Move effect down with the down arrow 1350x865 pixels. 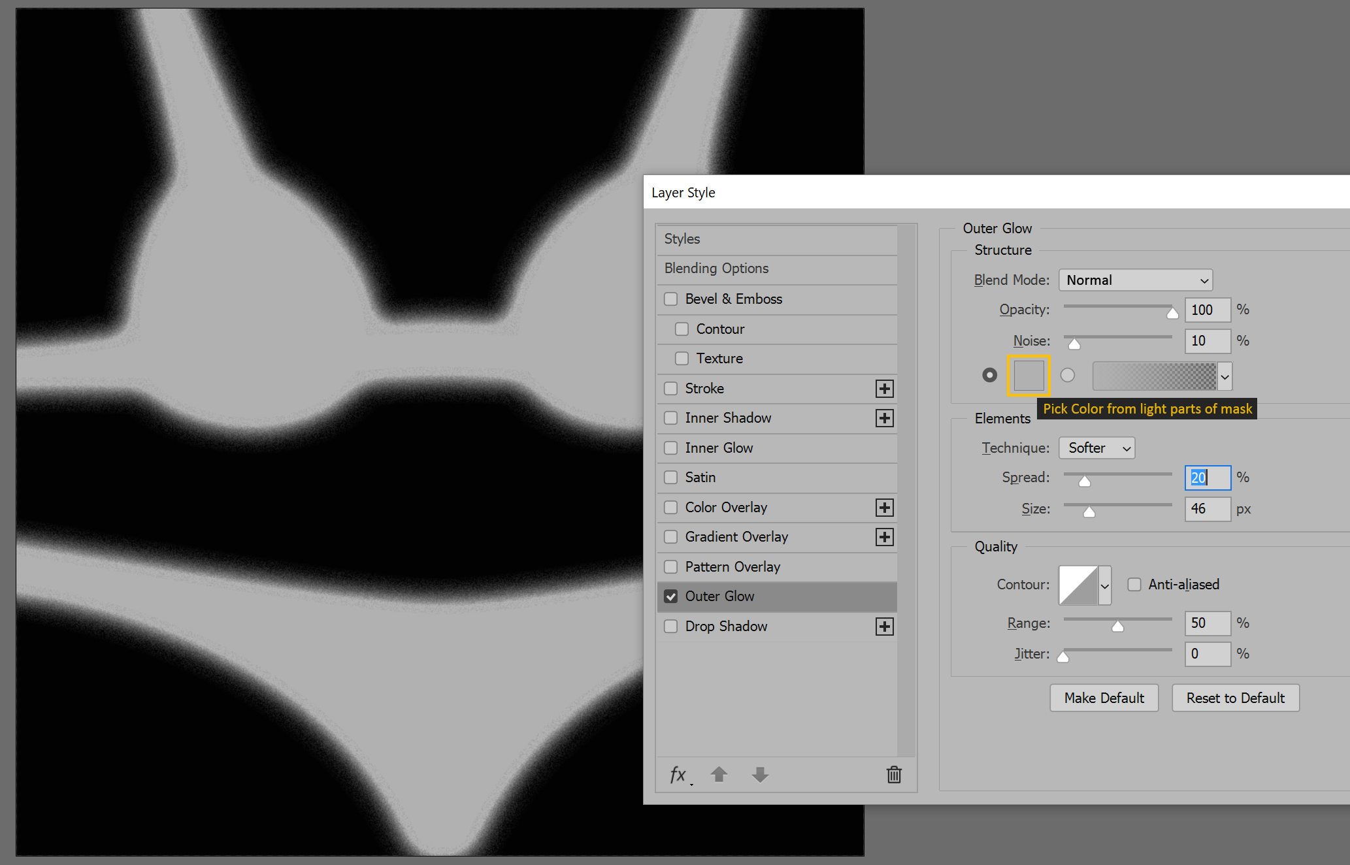760,774
